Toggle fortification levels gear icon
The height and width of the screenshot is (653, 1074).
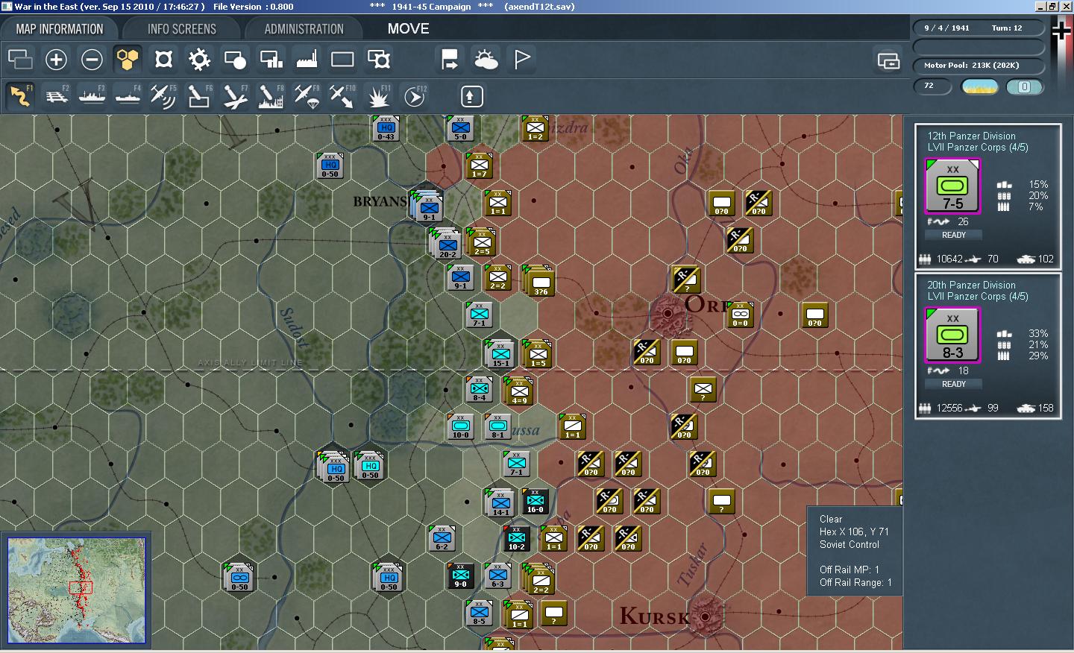(199, 59)
